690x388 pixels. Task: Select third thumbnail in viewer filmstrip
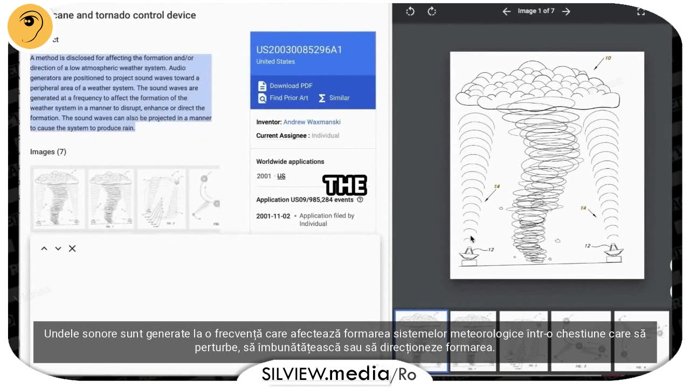pyautogui.click(x=523, y=341)
